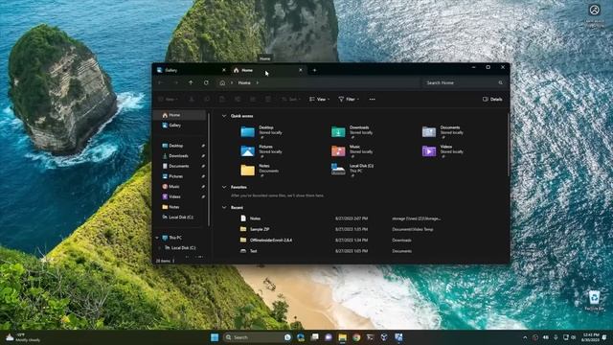Open pinned Local Disk (C:) in sidebar

pos(181,218)
